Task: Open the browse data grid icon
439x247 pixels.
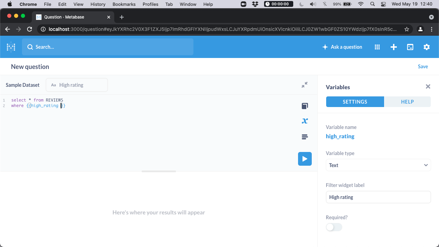Action: (377, 47)
